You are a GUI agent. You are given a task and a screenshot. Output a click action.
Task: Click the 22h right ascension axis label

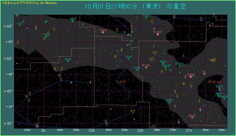pyautogui.click(x=140, y=131)
